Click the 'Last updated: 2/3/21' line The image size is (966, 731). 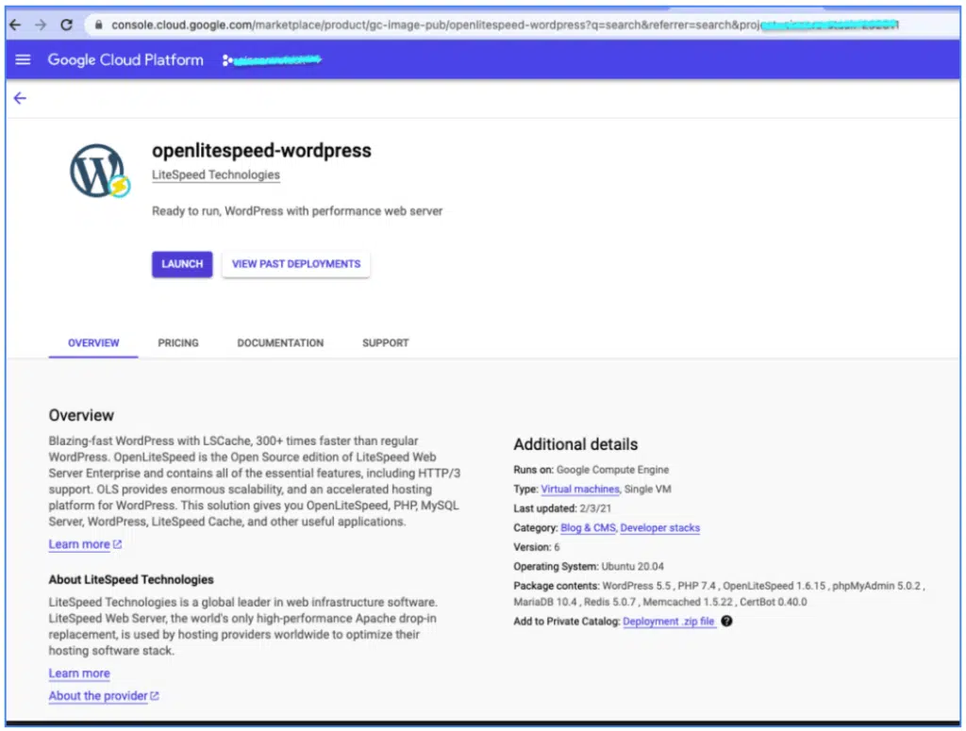click(x=562, y=508)
